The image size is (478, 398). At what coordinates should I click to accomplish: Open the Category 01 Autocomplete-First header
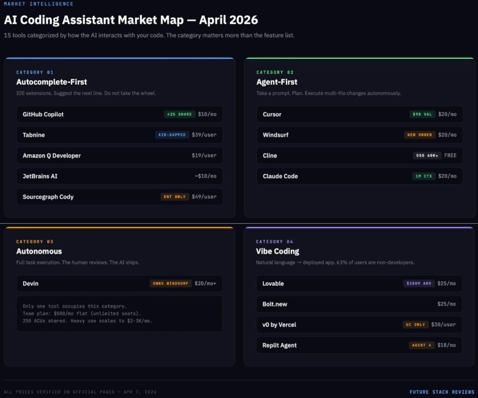tap(51, 82)
